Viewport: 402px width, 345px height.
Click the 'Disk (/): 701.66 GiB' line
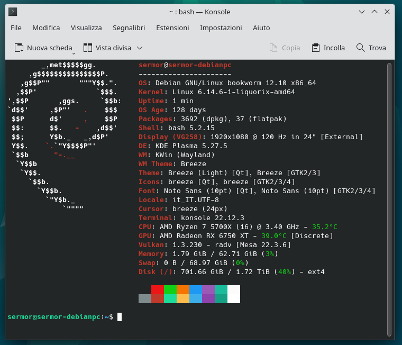coord(232,271)
